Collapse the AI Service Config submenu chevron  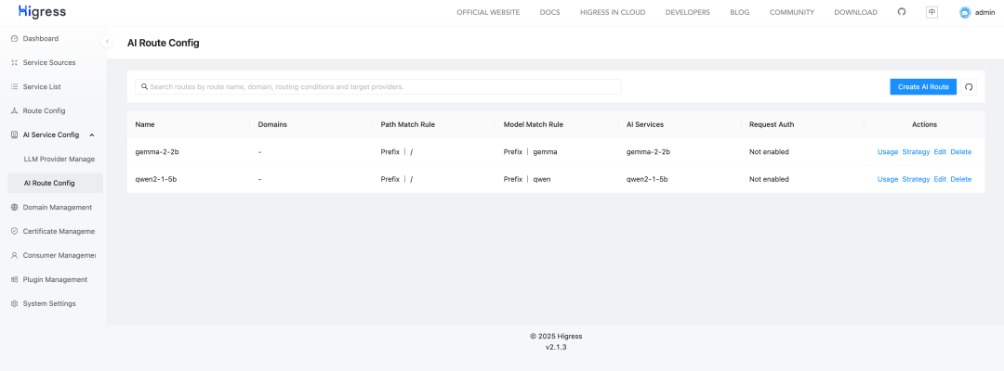point(91,134)
